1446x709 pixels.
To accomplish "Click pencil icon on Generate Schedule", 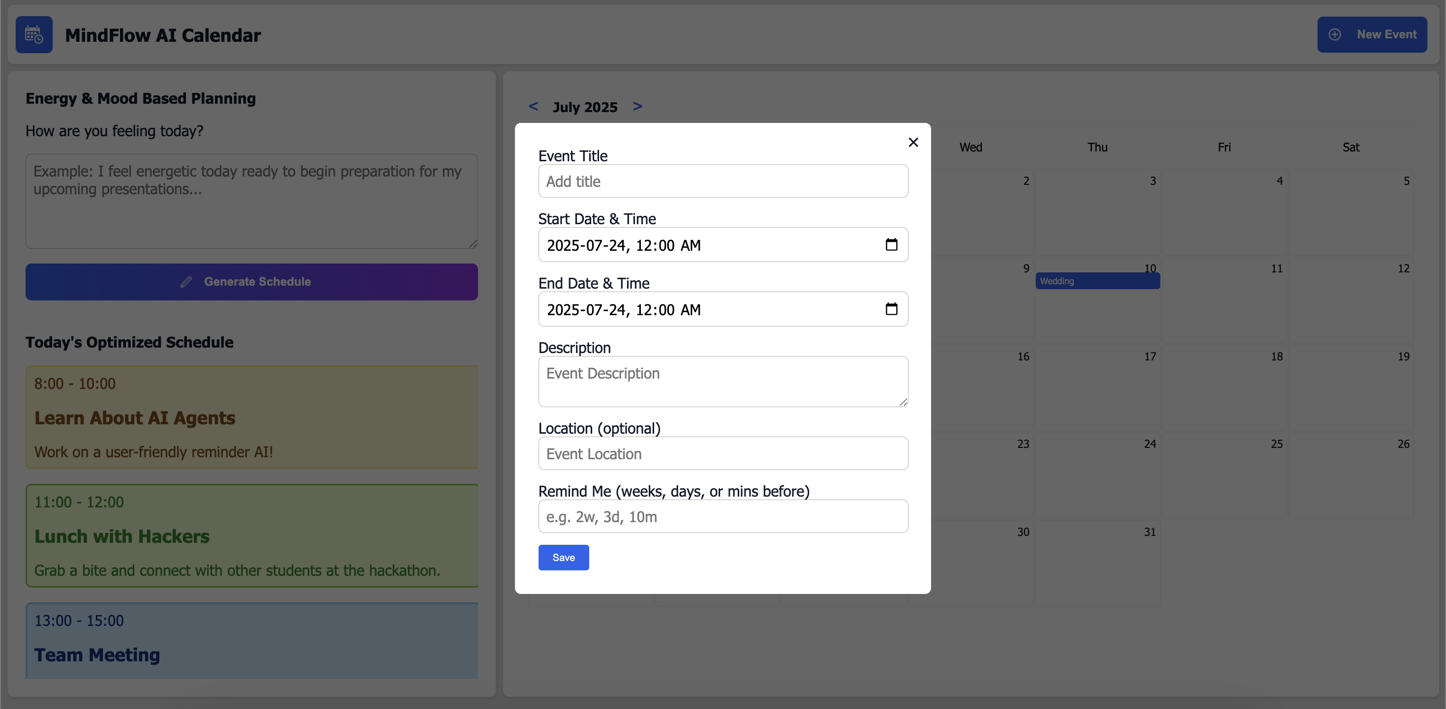I will (186, 282).
